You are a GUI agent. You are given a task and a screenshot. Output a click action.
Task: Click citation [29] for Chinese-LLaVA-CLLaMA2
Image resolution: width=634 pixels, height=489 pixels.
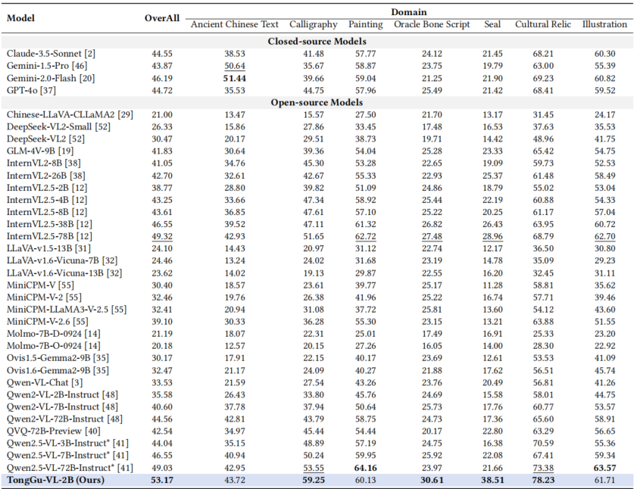coord(126,114)
